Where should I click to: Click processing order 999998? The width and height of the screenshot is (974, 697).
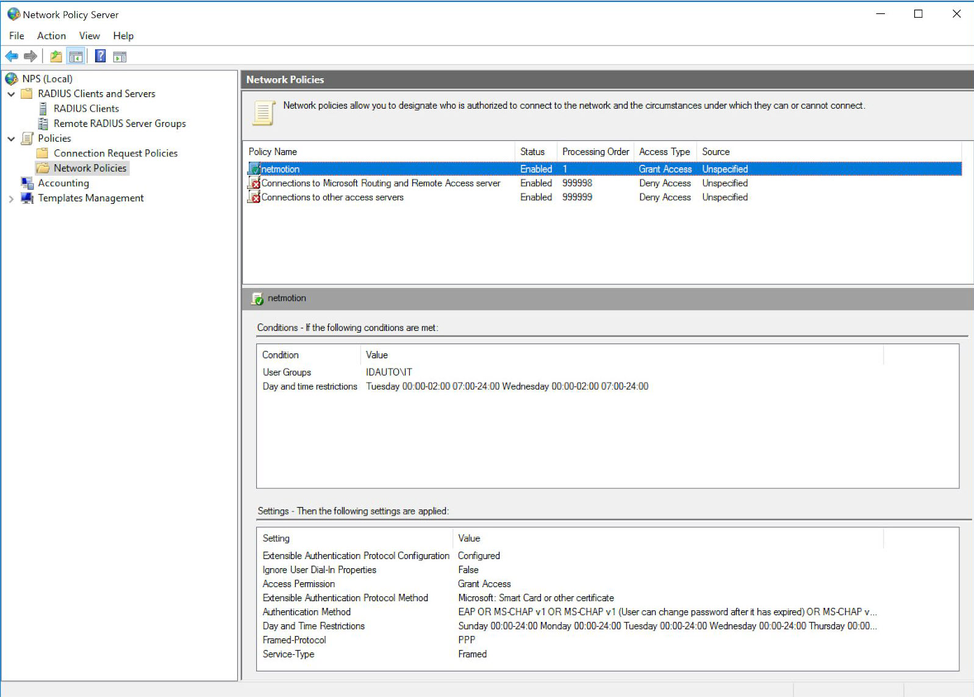(577, 183)
